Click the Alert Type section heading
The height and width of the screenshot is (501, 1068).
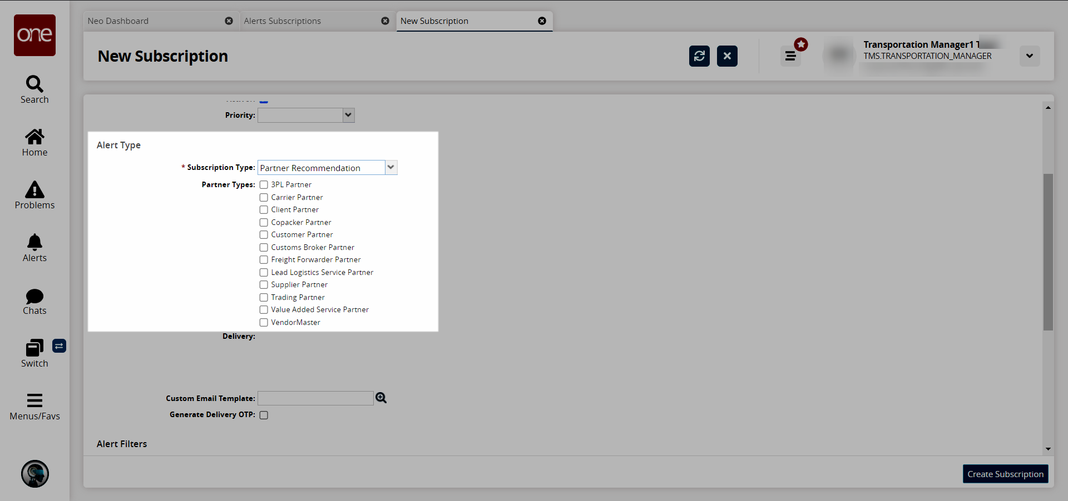pos(118,145)
